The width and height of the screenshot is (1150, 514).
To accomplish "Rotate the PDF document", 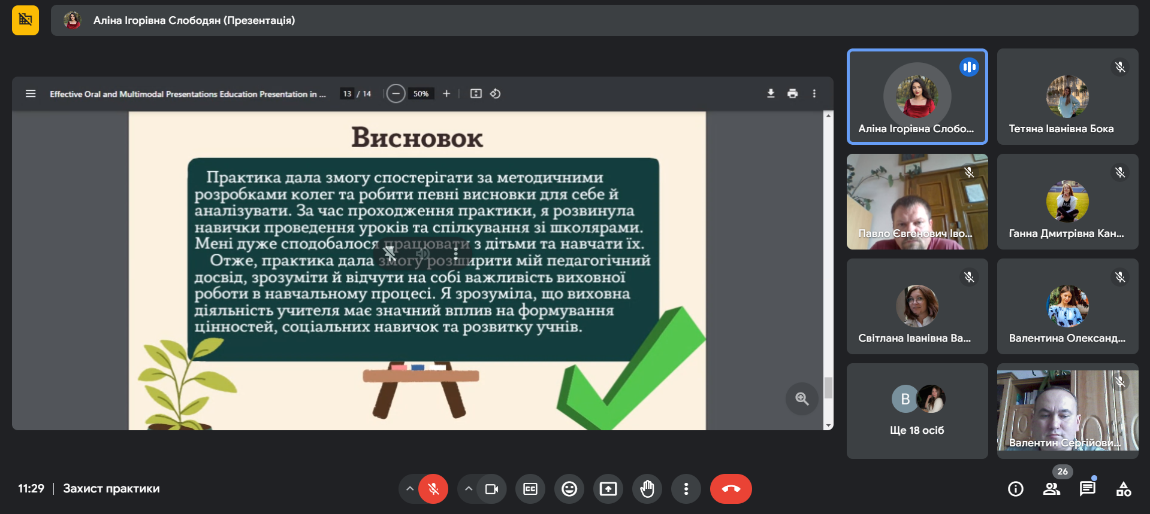I will click(x=496, y=93).
